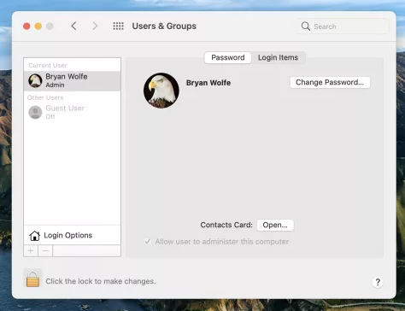Click the yellow minimize window button

(38, 26)
